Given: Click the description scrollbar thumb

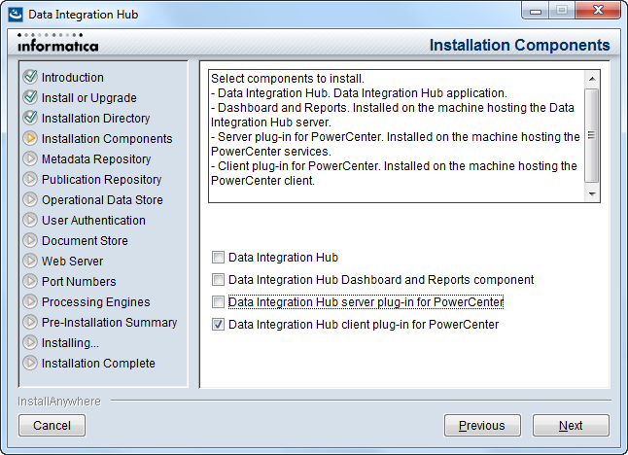Looking at the screenshot, I should 592,135.
